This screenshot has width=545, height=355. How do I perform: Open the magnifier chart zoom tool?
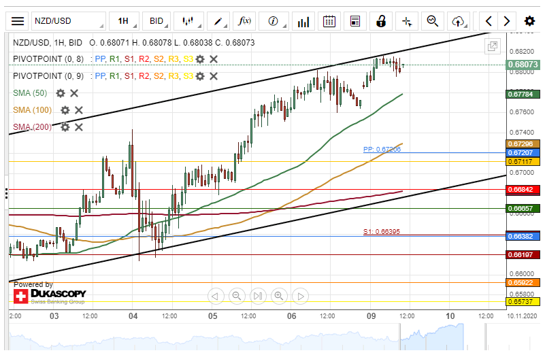(x=433, y=21)
